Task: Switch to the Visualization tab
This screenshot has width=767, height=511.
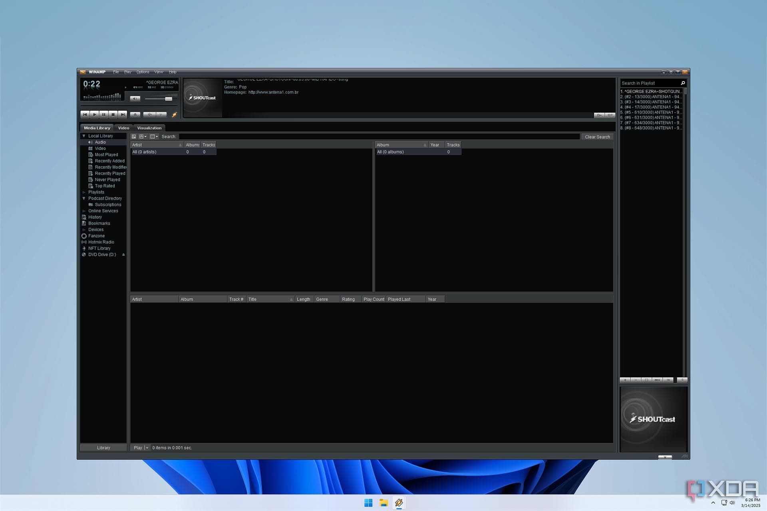Action: (149, 128)
